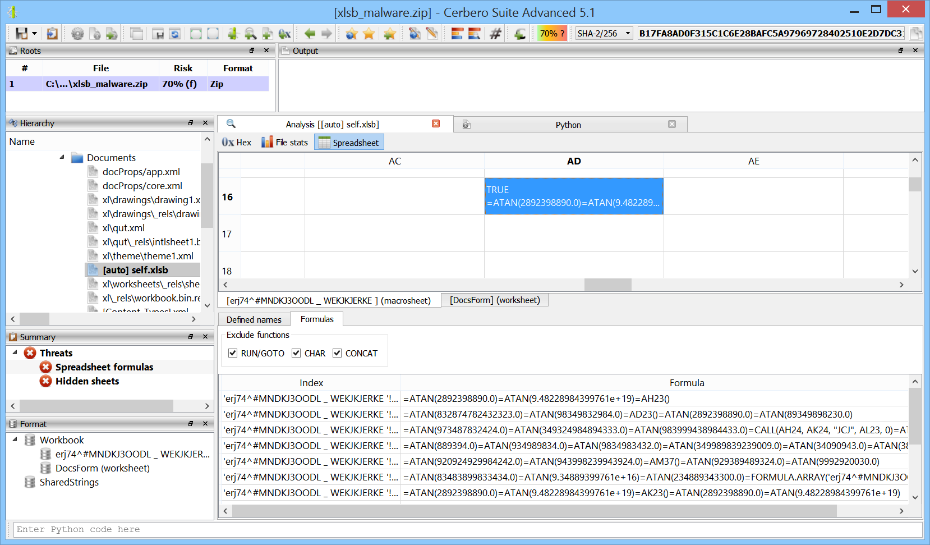
Task: Float the Roots panel
Action: pyautogui.click(x=252, y=50)
